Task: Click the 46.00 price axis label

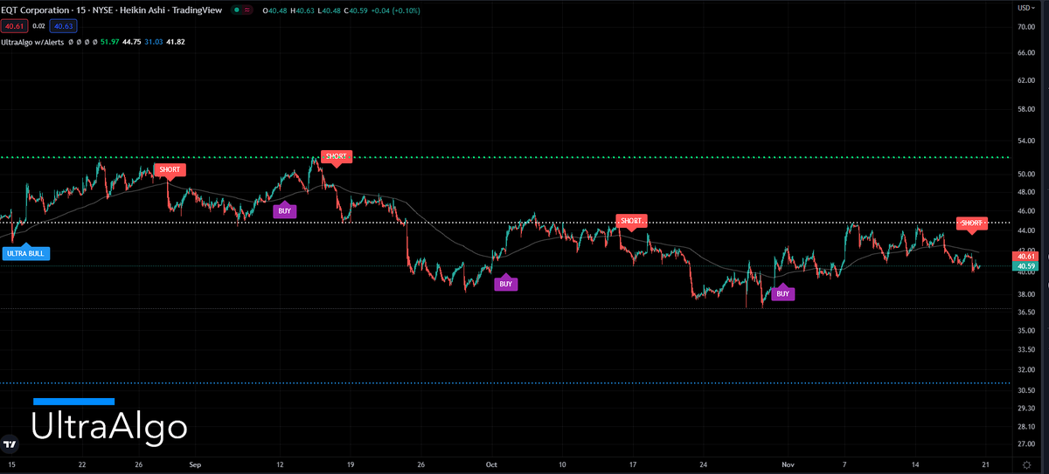Action: coord(1026,210)
